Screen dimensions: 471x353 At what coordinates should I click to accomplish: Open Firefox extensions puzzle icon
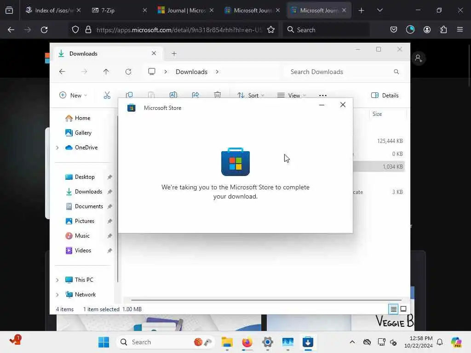pos(443,30)
